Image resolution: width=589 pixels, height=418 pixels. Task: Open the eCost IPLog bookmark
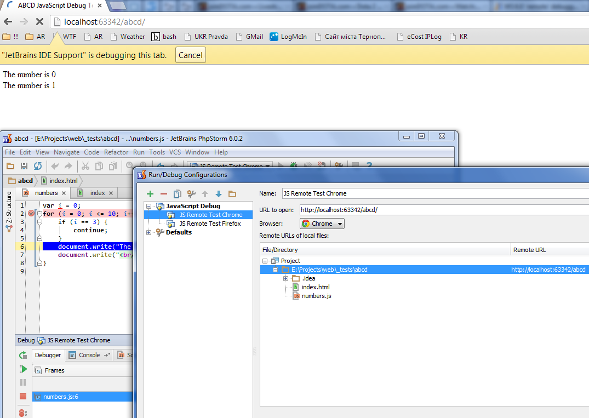point(419,36)
